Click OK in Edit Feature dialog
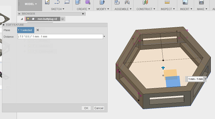This screenshot has width=215, height=119. (x=86, y=108)
